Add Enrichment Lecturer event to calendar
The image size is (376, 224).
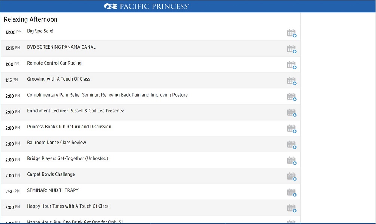pos(291,113)
